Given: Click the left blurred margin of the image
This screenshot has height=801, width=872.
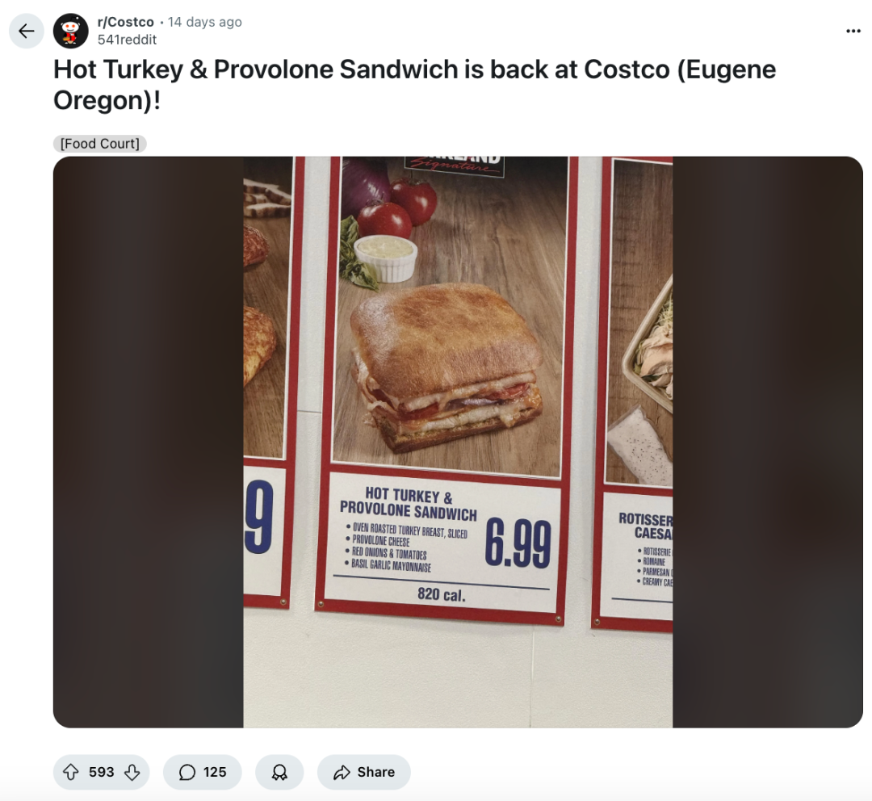Looking at the screenshot, I should (149, 442).
